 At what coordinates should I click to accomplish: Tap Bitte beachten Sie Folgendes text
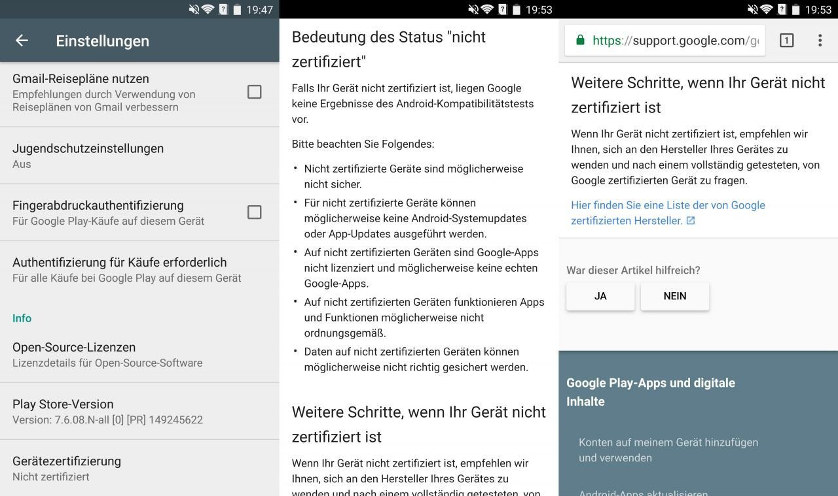click(x=363, y=144)
